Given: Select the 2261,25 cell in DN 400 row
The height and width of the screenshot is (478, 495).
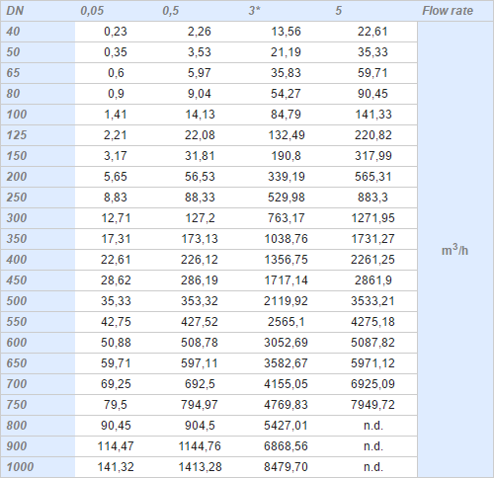Looking at the screenshot, I should 372,260.
